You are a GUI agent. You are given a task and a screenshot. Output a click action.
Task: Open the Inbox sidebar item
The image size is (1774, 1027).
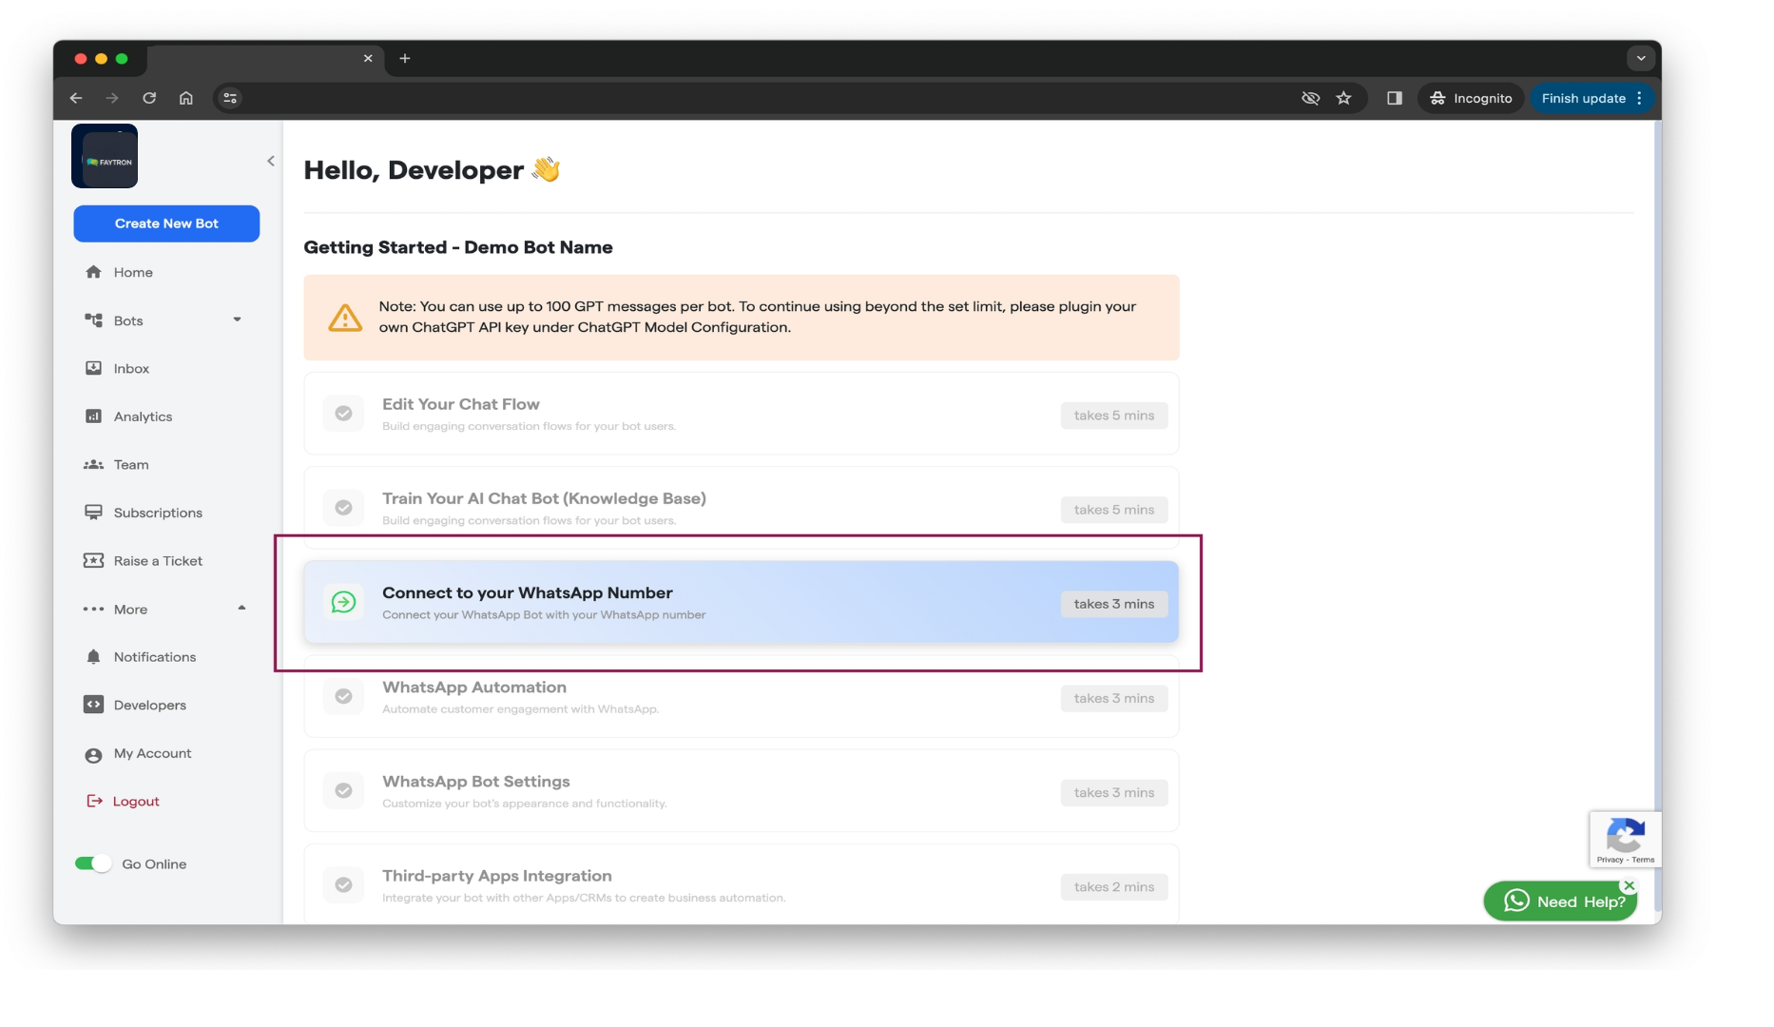[x=131, y=368]
